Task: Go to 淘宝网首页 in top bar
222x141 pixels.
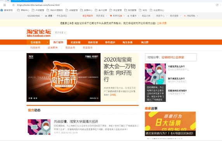Action: click(x=87, y=16)
